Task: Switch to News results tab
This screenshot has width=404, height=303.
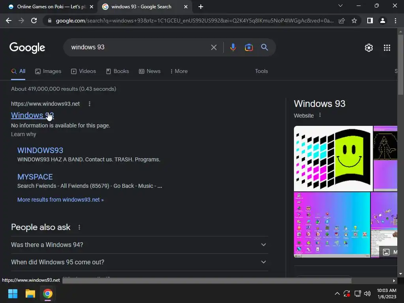Action: point(150,71)
